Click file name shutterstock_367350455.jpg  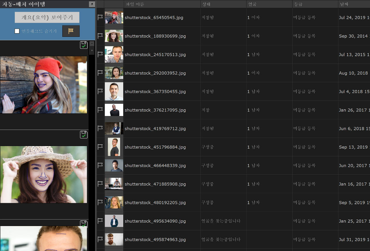(x=155, y=92)
